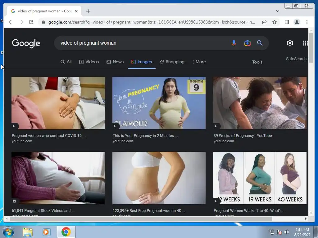Open the Chrome side panel

tap(287, 22)
